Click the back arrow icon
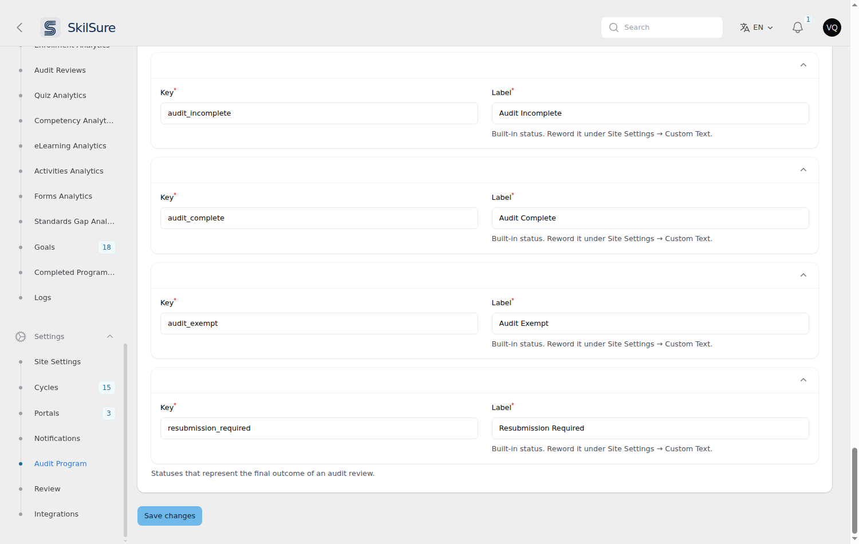The width and height of the screenshot is (859, 544). [x=19, y=27]
